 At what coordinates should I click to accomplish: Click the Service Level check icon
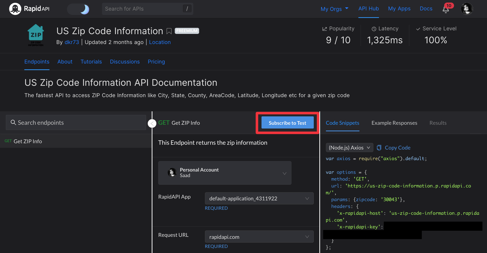pyautogui.click(x=418, y=29)
